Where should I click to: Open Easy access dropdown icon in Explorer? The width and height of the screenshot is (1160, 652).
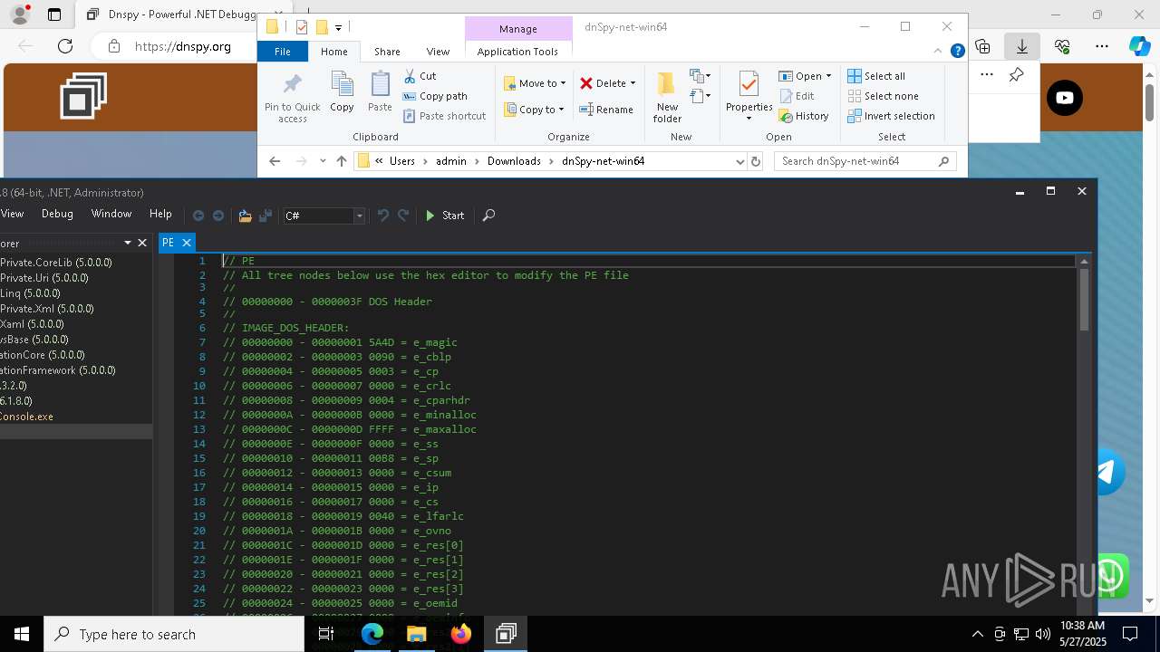[700, 95]
